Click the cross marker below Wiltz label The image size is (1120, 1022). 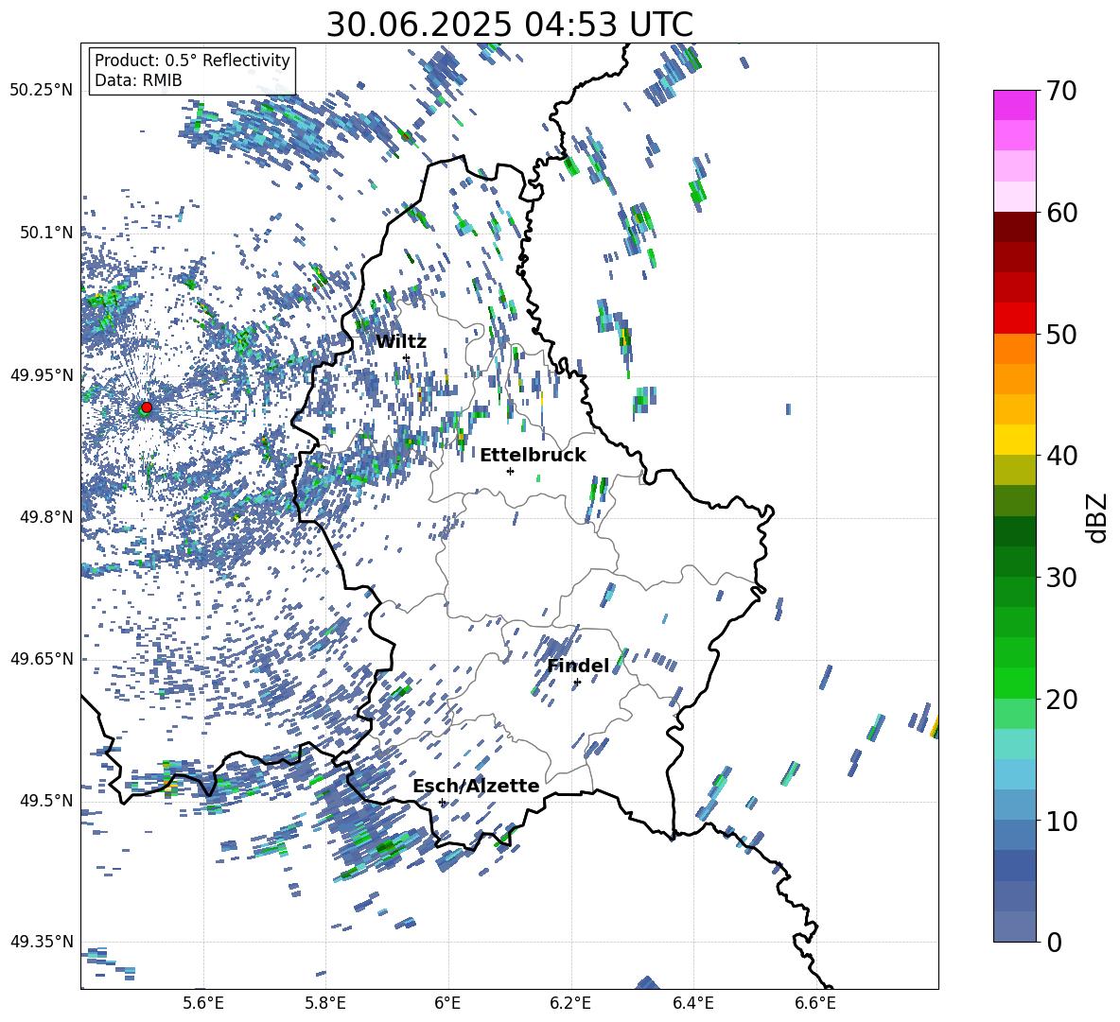407,357
